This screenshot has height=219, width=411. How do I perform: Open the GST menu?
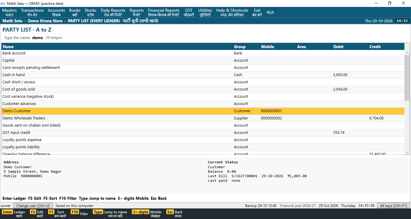point(189,12)
